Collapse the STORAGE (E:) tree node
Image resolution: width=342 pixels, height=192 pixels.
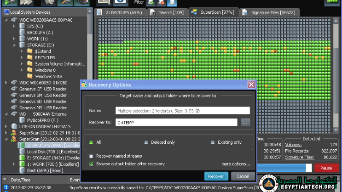[x=14, y=45]
